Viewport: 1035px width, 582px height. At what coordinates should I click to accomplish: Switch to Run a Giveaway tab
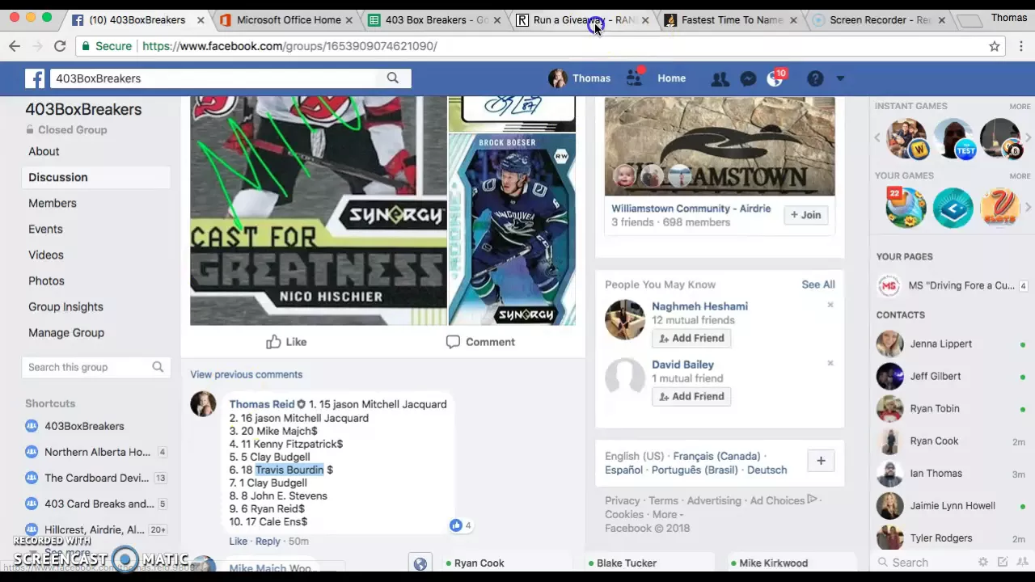582,19
